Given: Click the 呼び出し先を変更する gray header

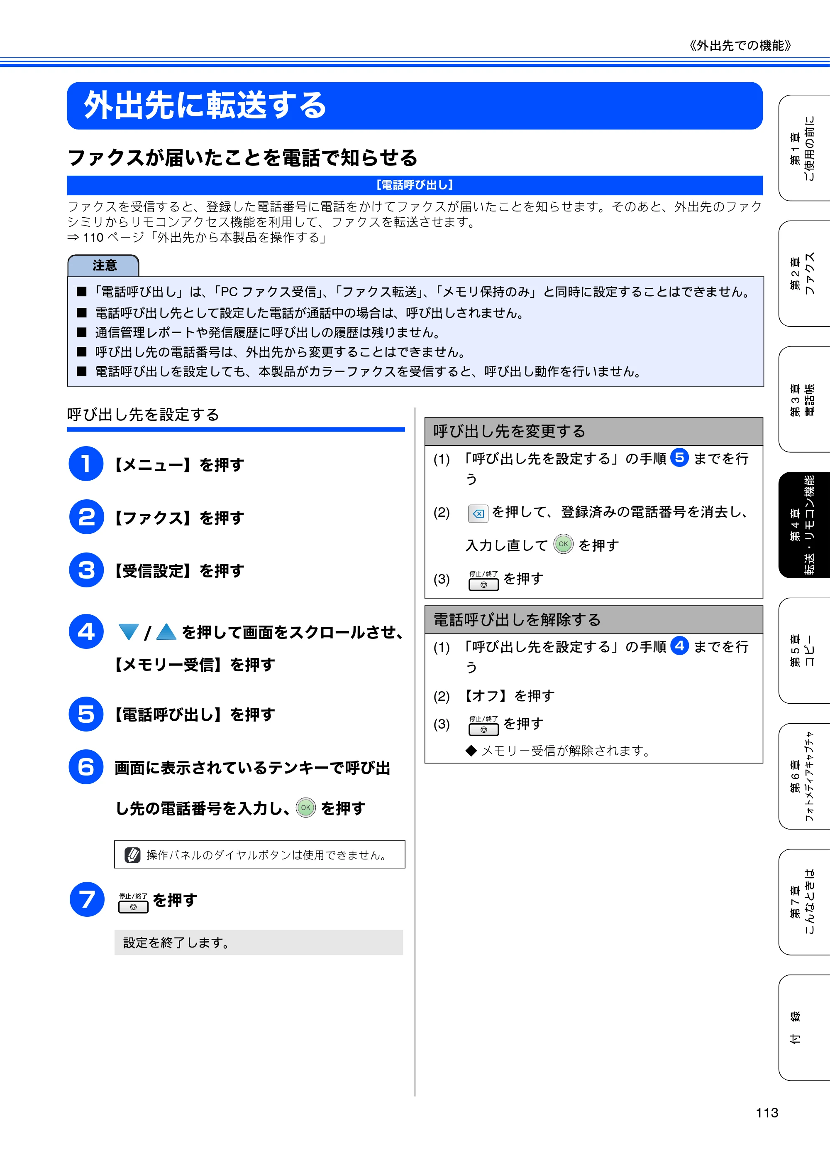Looking at the screenshot, I should (x=593, y=431).
